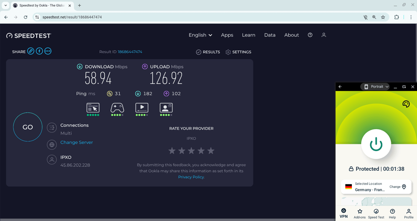417x221 pixels.
Task: Click the download speed 58.94 value
Action: [98, 78]
